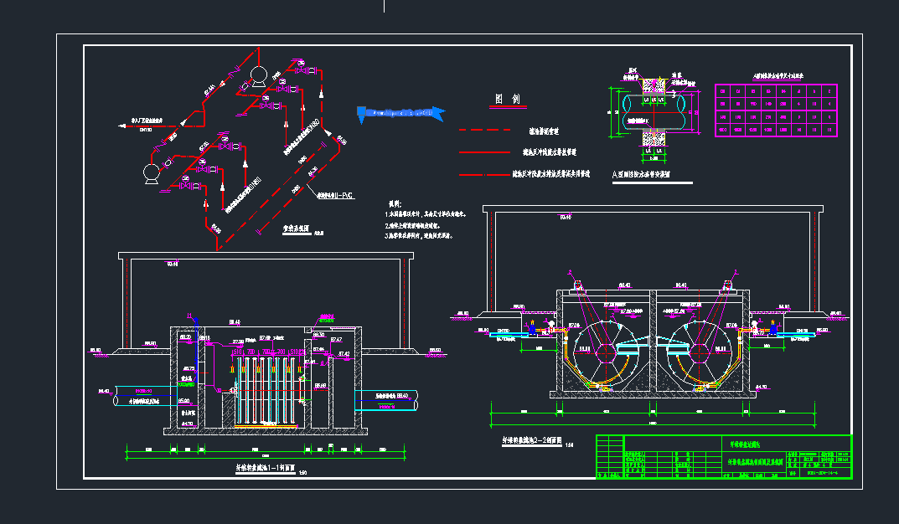
Task: Select the overall green dimension line below 2-2 section
Action: (653, 424)
